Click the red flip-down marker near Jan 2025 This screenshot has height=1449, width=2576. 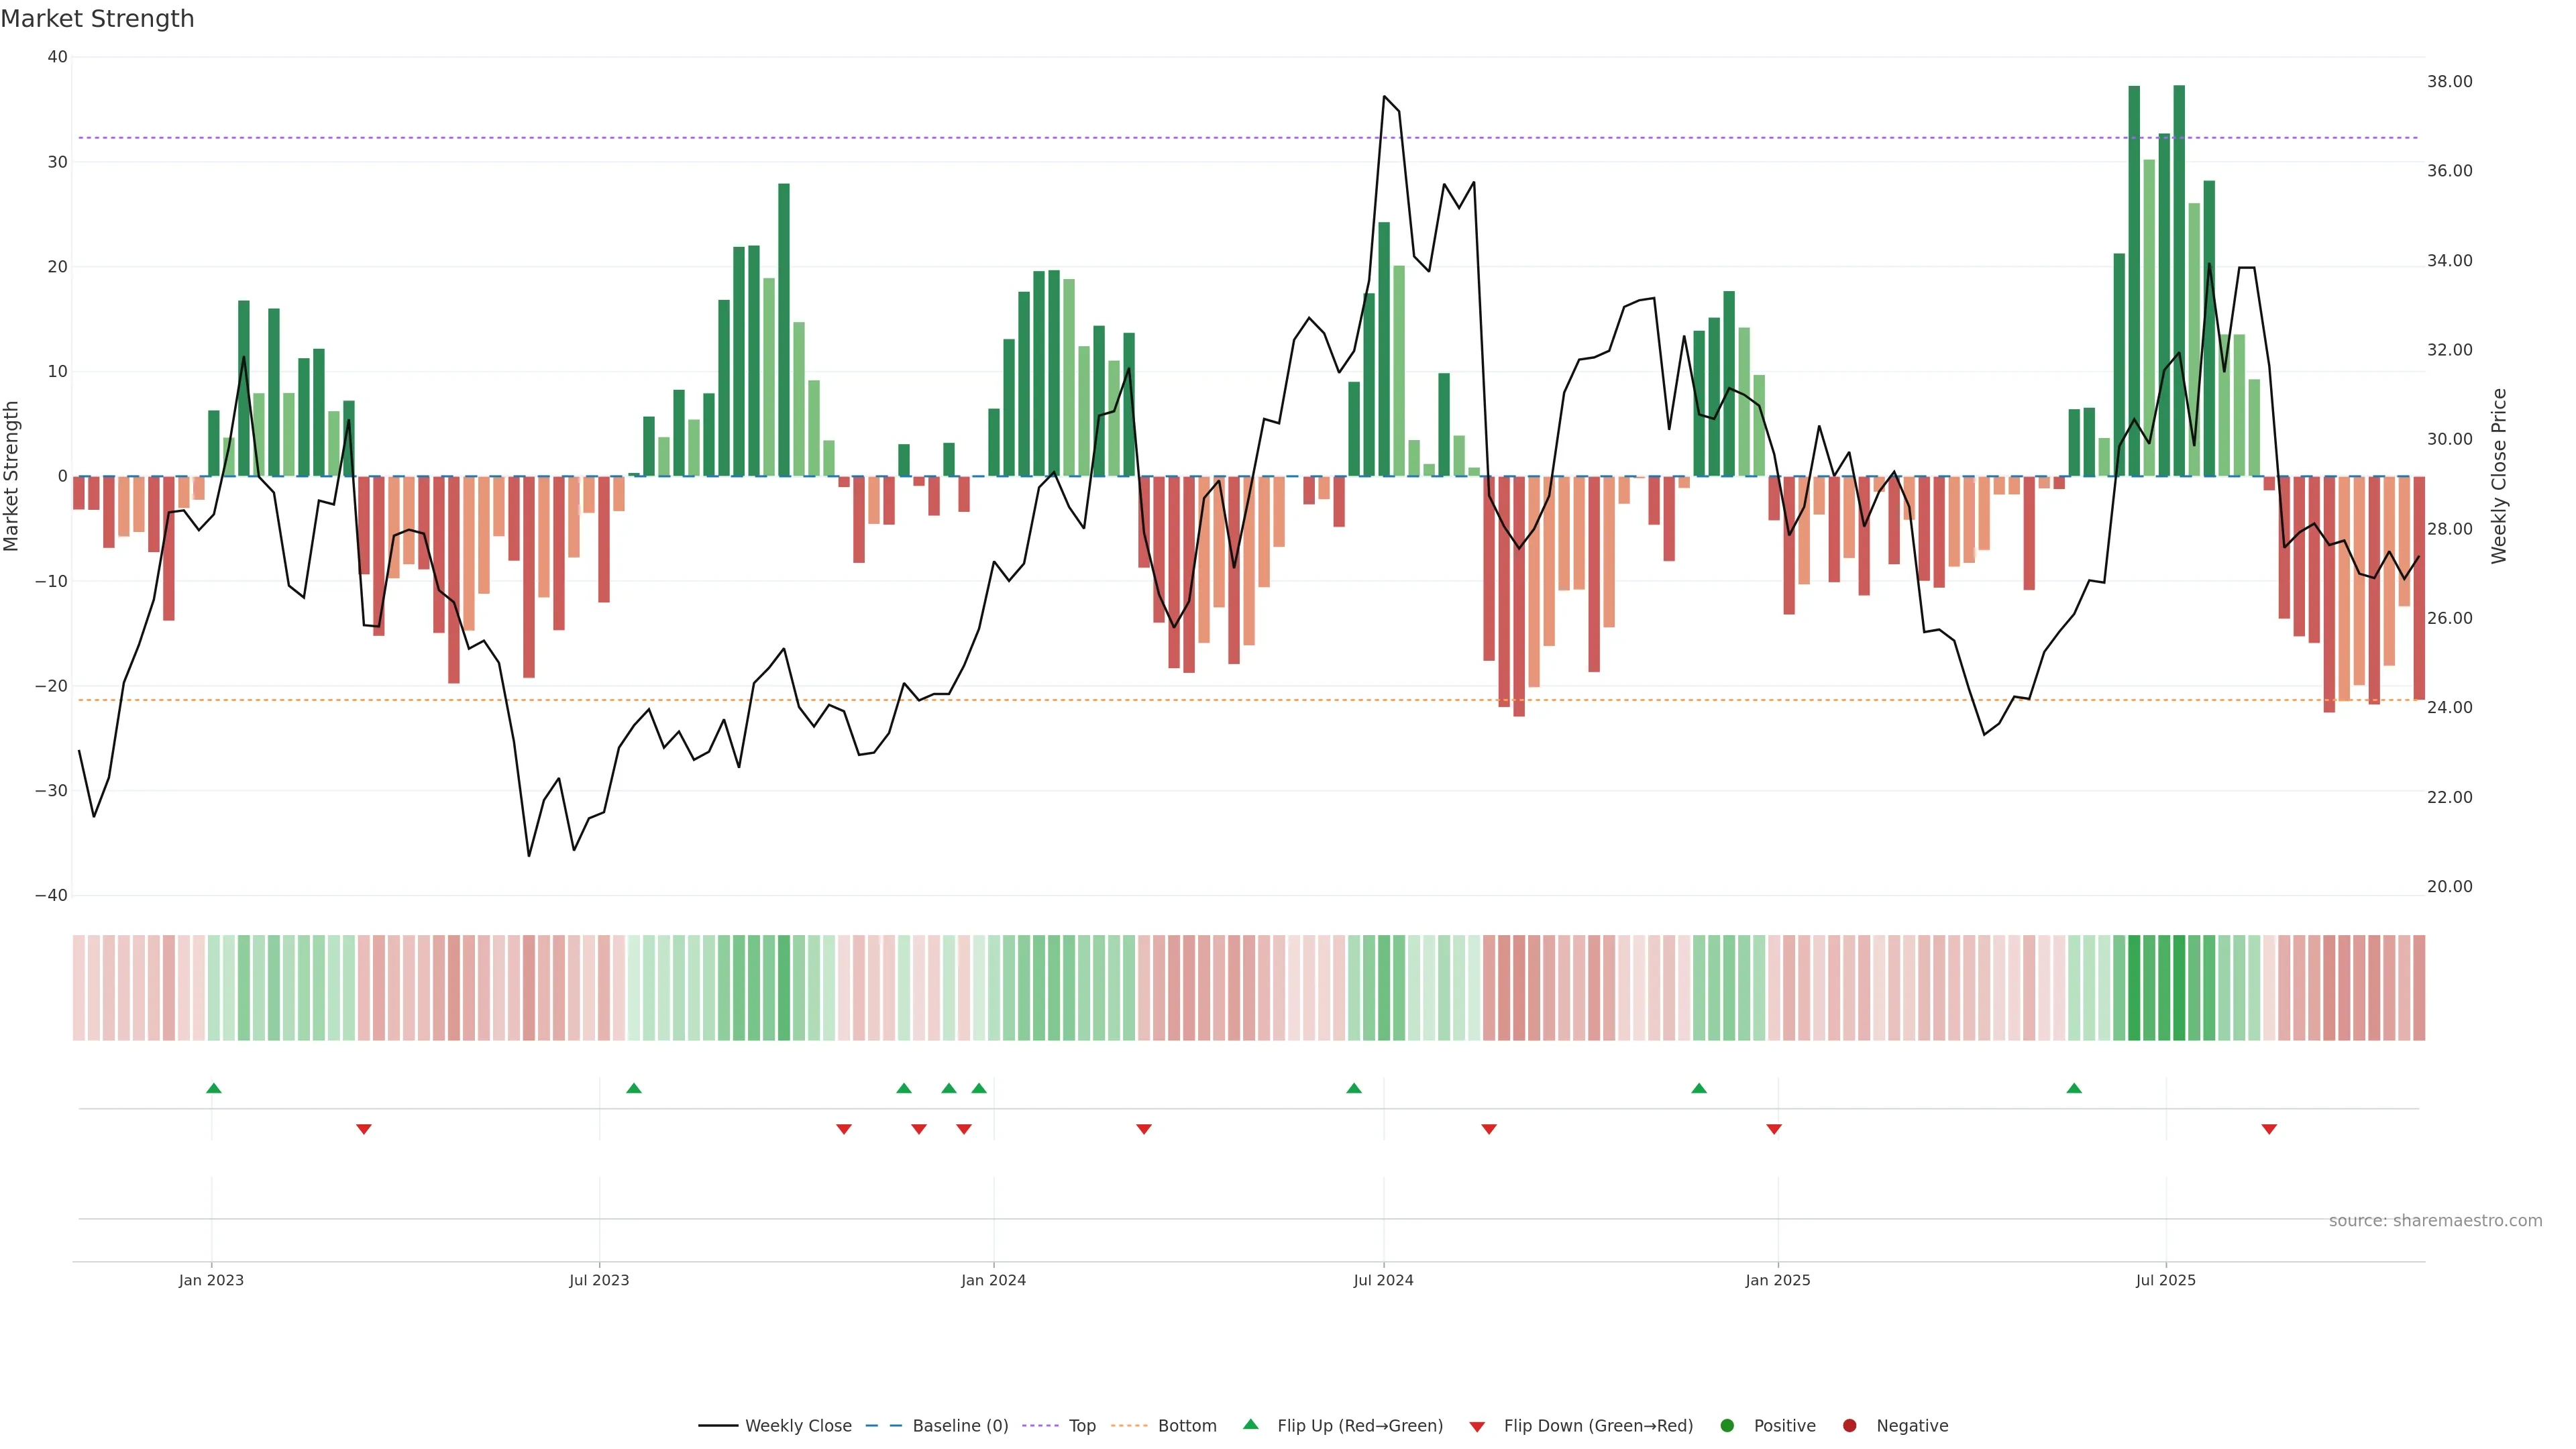tap(1774, 1129)
